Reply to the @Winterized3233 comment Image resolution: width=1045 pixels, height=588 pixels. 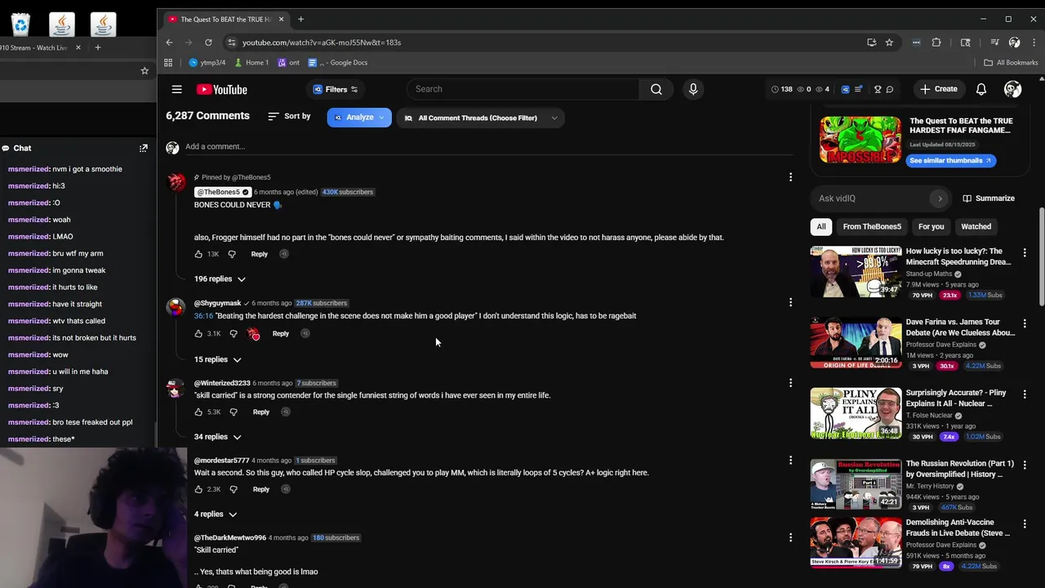[x=261, y=412]
